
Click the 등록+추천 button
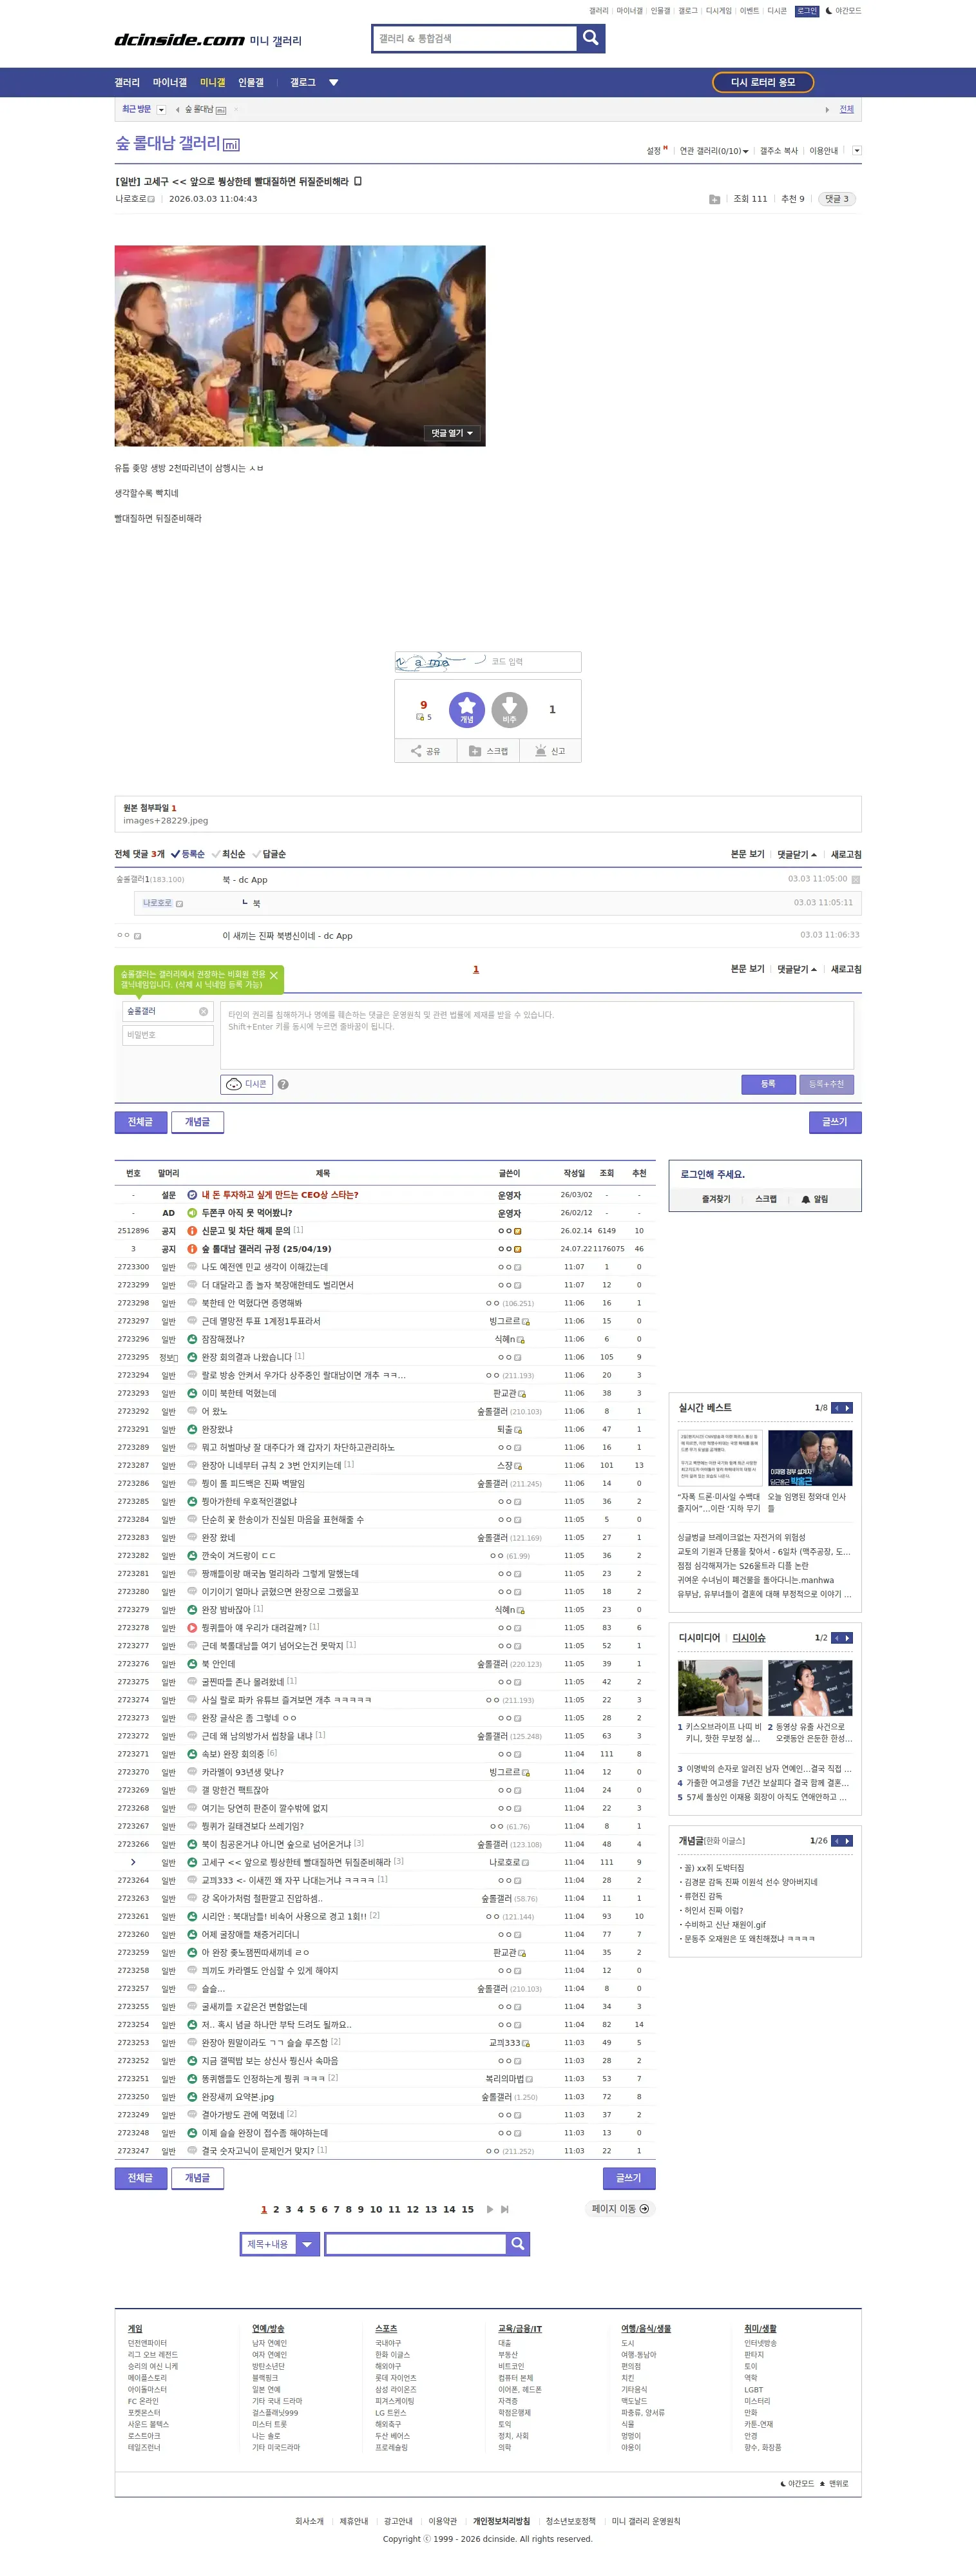pyautogui.click(x=826, y=1084)
